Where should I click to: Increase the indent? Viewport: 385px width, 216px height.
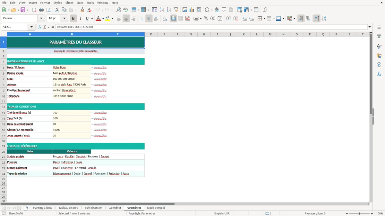244,19
